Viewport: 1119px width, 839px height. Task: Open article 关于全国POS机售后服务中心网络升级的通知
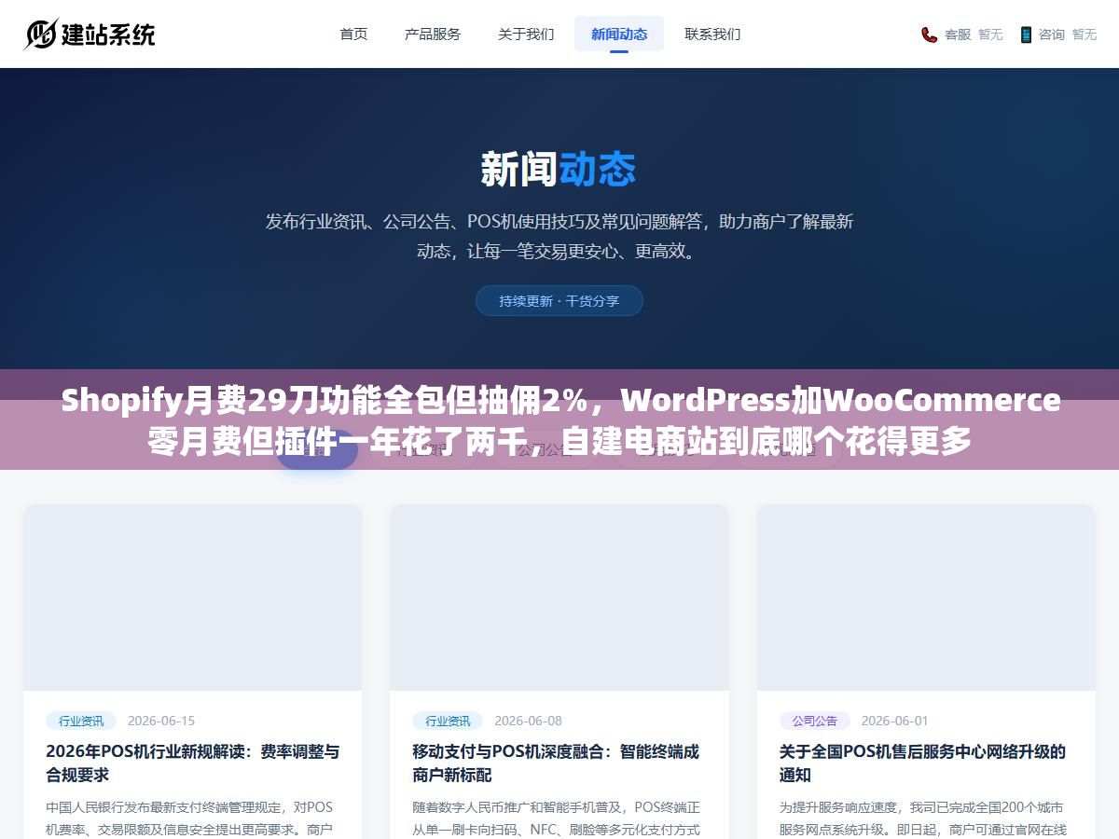(x=923, y=763)
